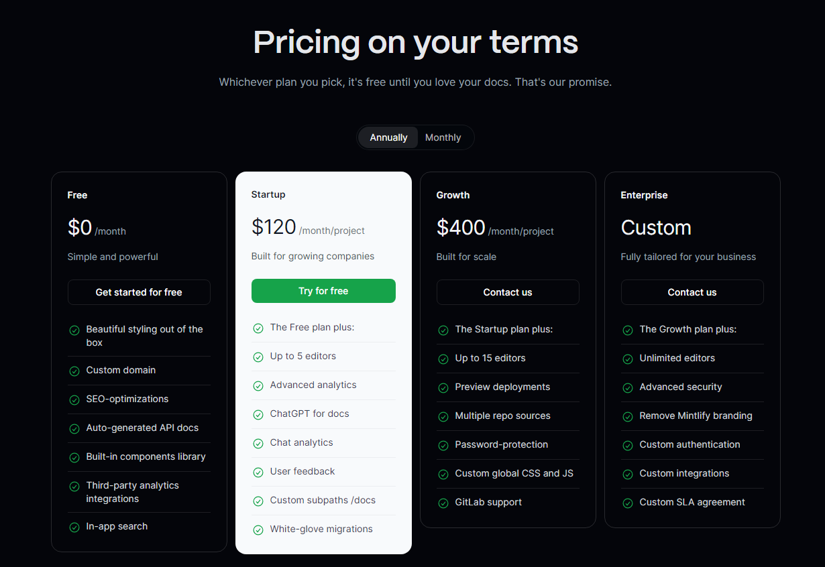Switch billing to Monthly

[x=443, y=137]
